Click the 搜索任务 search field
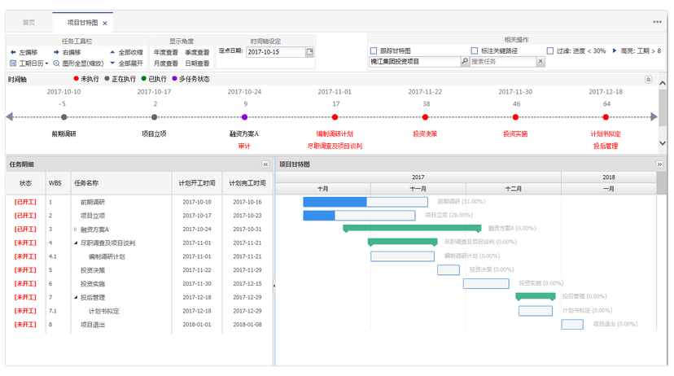The width and height of the screenshot is (674, 376). [503, 62]
